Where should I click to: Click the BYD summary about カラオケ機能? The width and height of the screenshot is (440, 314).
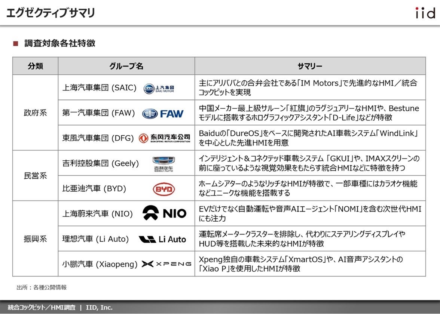click(308, 188)
